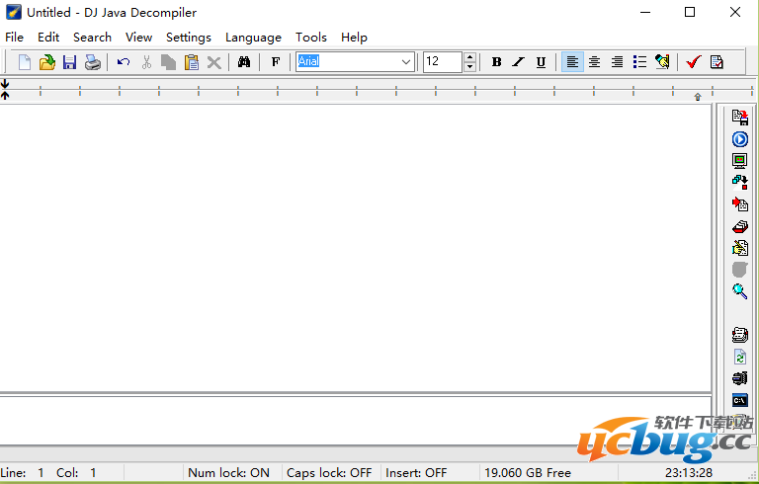Click the right indent marker on the ruler

tap(698, 96)
